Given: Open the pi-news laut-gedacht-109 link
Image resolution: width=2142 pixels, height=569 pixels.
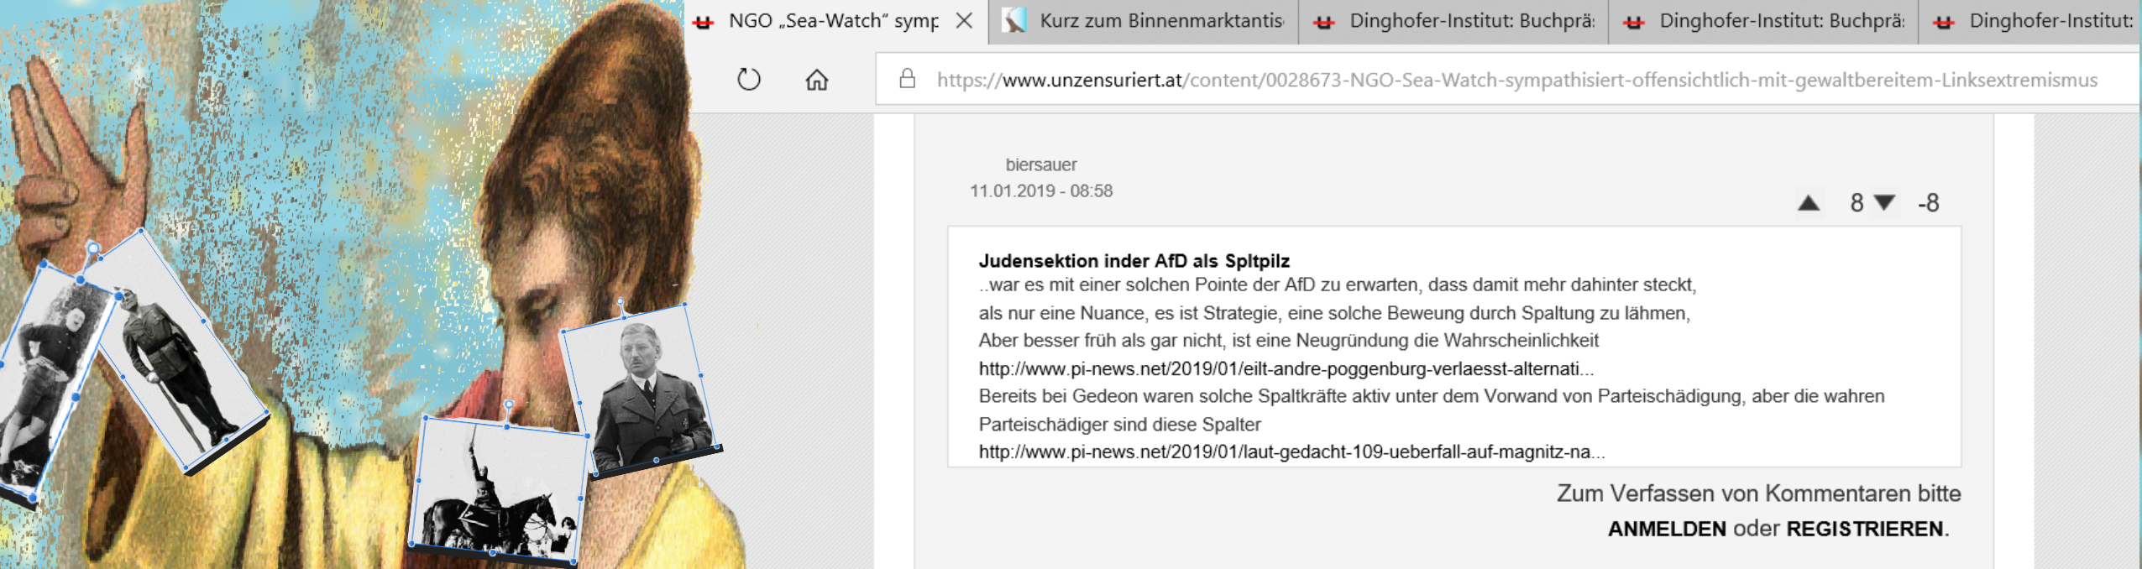Looking at the screenshot, I should [x=1291, y=452].
